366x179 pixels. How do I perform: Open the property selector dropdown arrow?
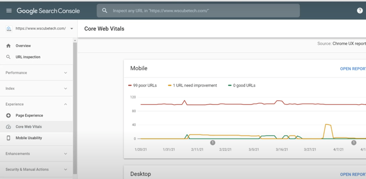[71, 29]
